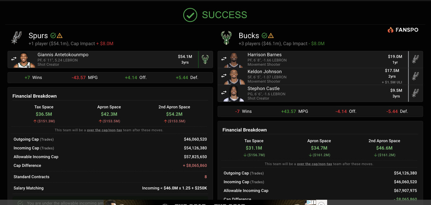Click the swap arrows beside Giannis Antetokounmpo

click(x=14, y=59)
